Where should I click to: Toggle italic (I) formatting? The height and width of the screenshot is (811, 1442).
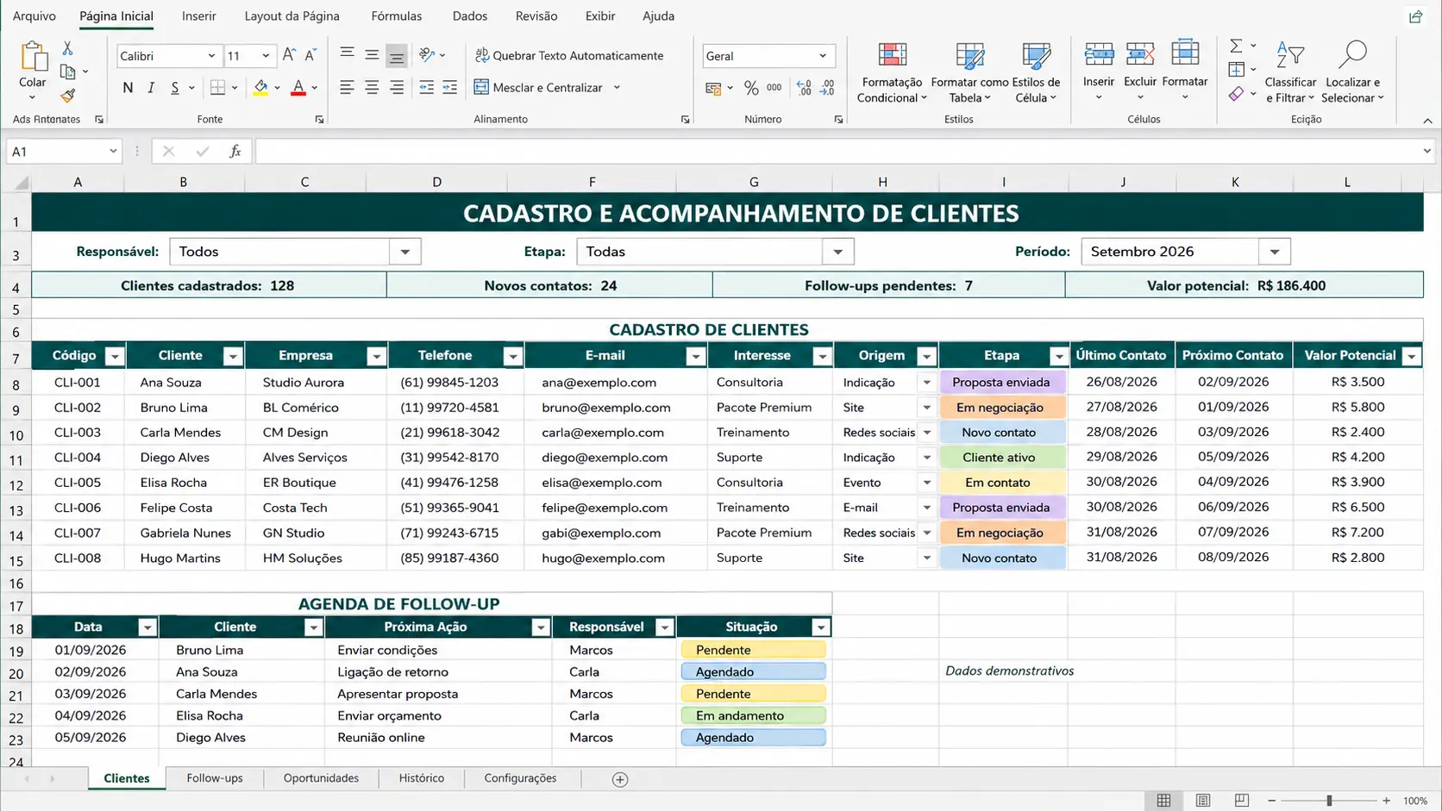[151, 87]
